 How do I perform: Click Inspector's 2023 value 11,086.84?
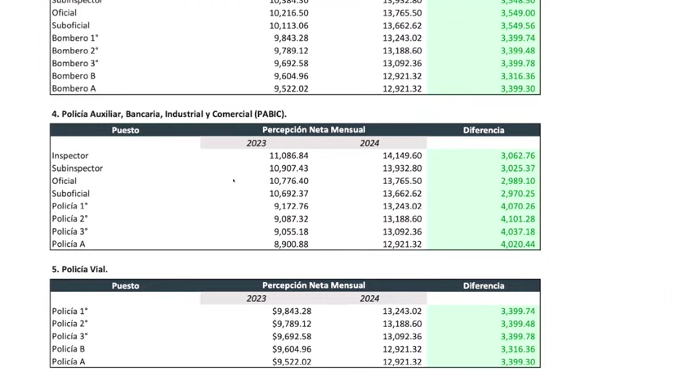click(x=288, y=155)
